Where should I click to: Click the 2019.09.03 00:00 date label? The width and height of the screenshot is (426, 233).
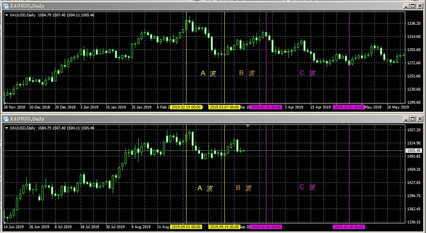[186, 227]
